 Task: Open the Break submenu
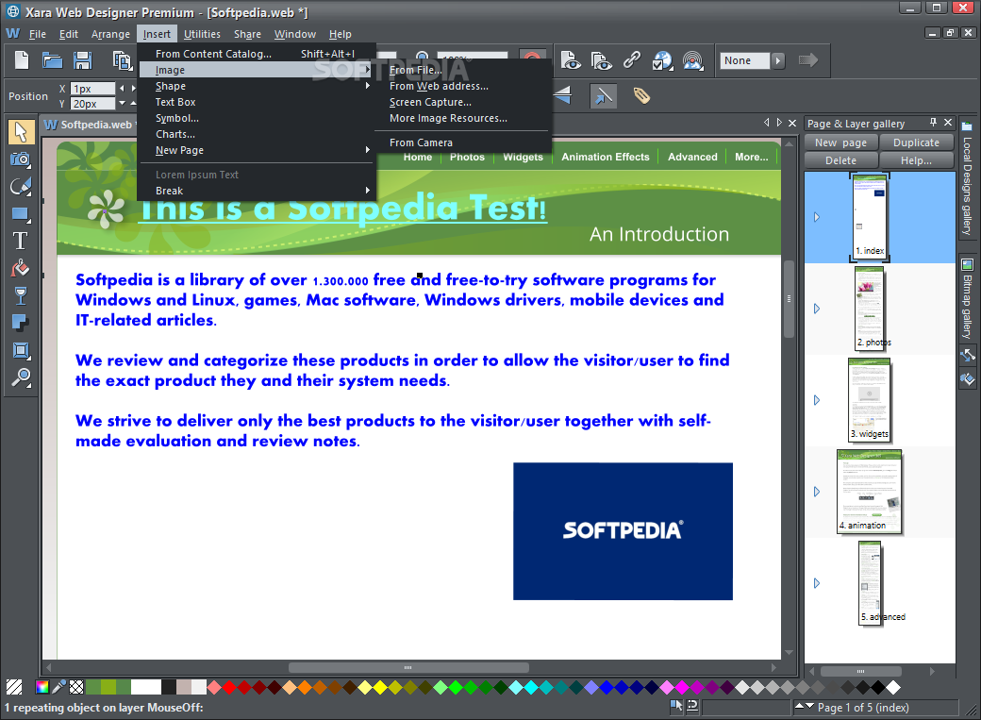click(257, 191)
